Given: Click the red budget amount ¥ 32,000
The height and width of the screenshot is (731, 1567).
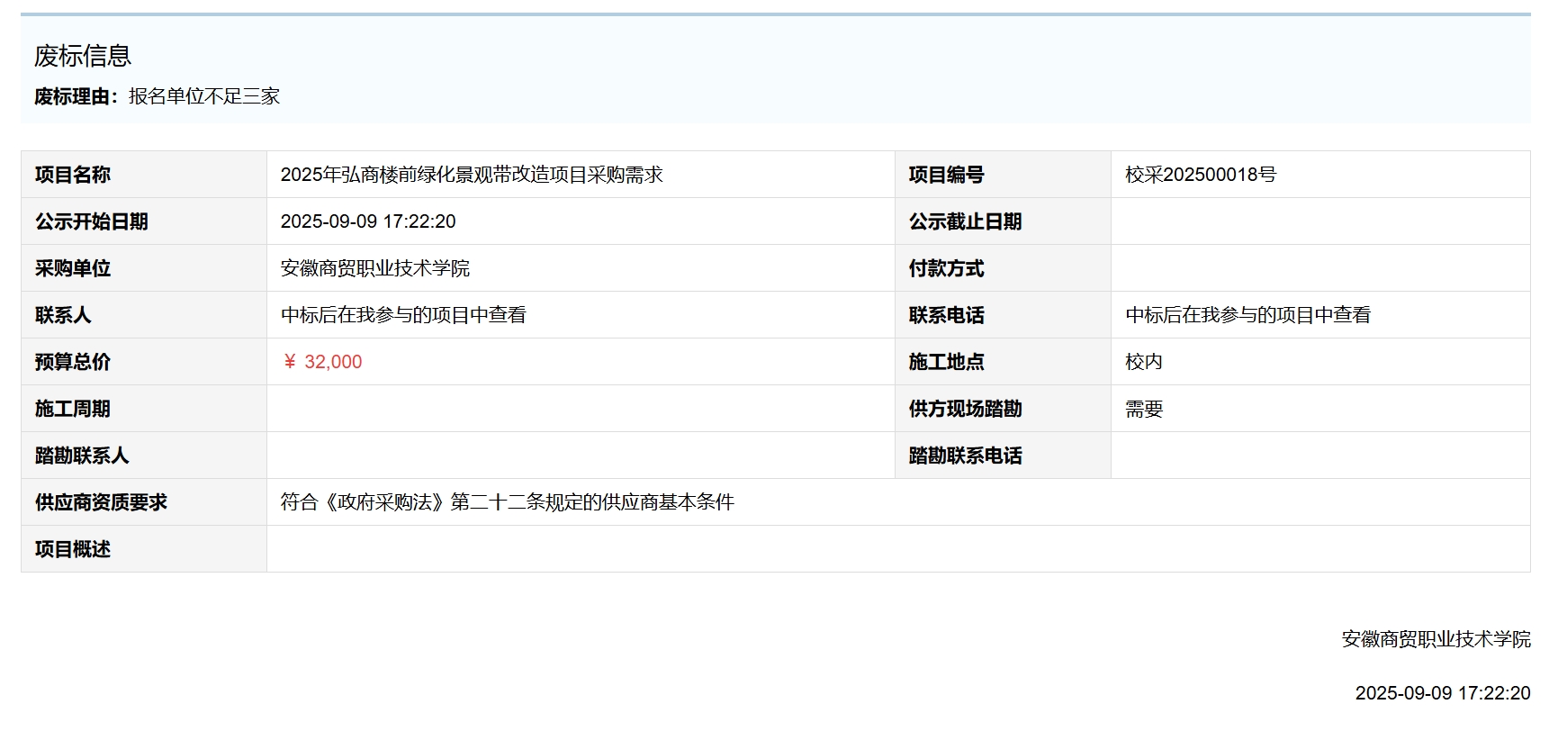Looking at the screenshot, I should [x=322, y=362].
